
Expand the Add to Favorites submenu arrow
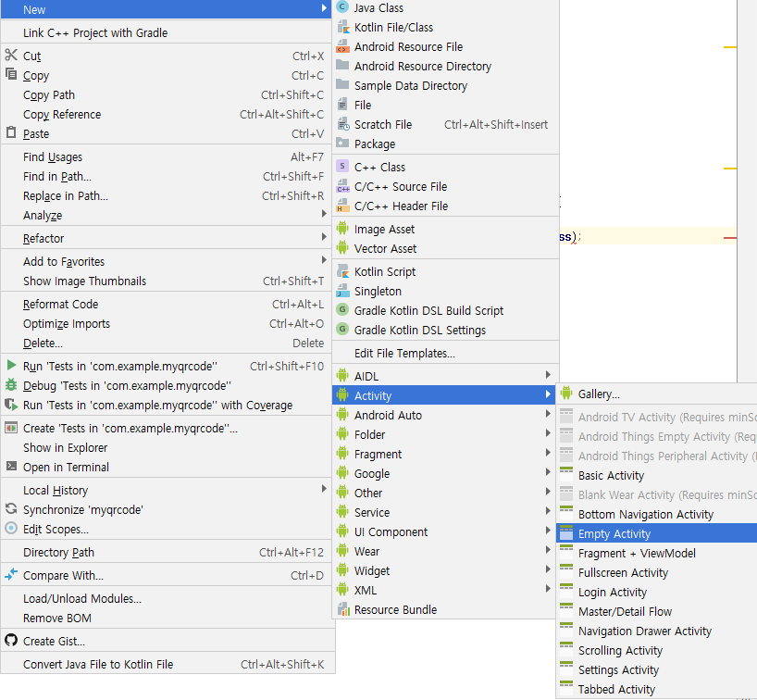coord(324,260)
